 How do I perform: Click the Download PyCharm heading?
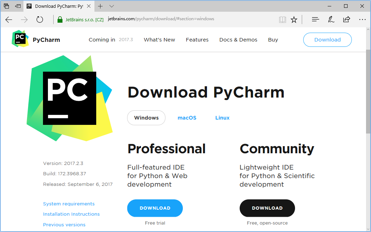206,92
